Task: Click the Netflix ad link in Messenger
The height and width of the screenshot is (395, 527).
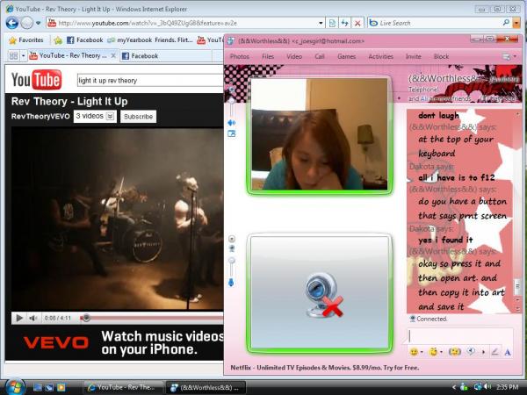Action: (x=325, y=368)
